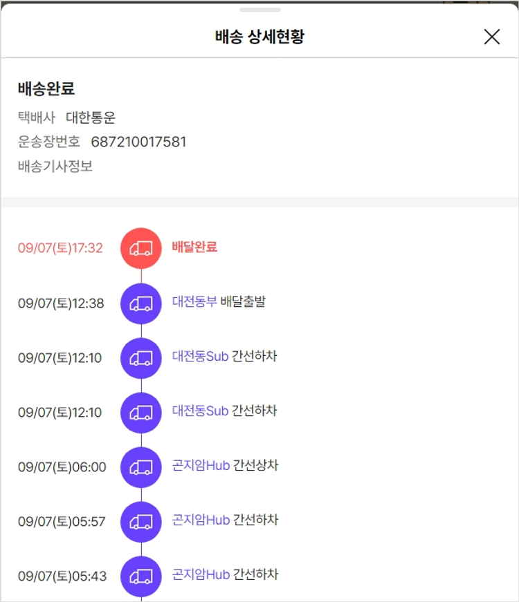Select tracking number 687210017581
This screenshot has height=602, width=519.
(138, 142)
